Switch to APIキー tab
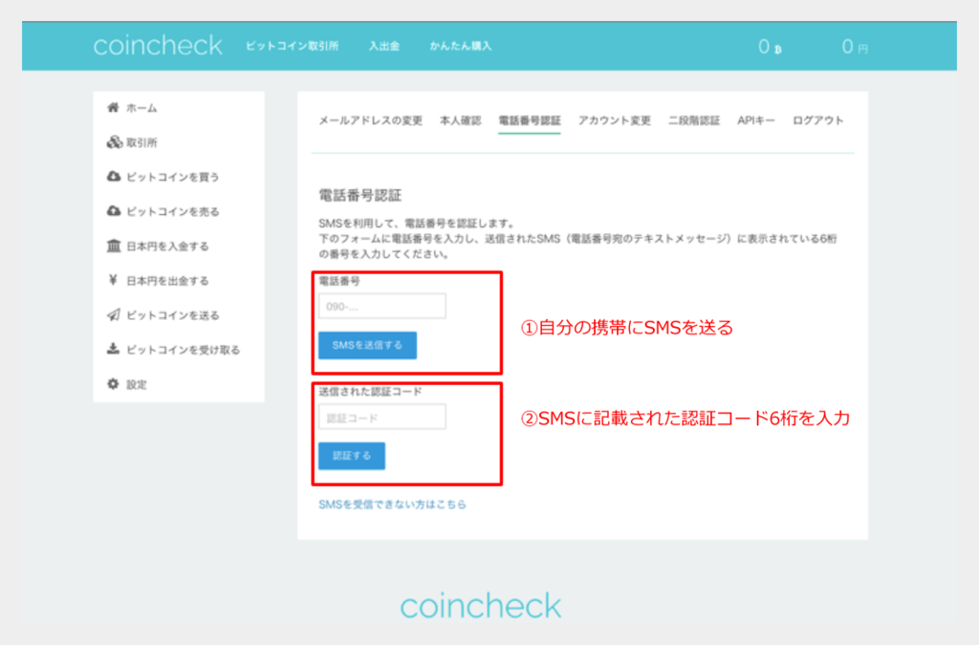This screenshot has height=645, width=979. [x=756, y=120]
